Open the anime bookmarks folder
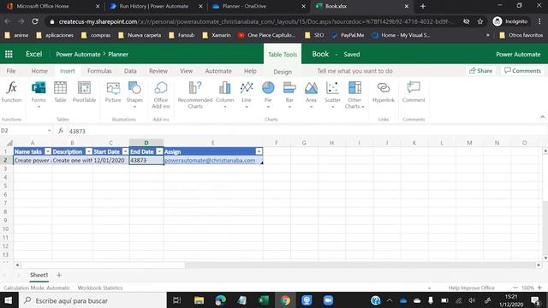Image resolution: width=548 pixels, height=308 pixels. 17,35
